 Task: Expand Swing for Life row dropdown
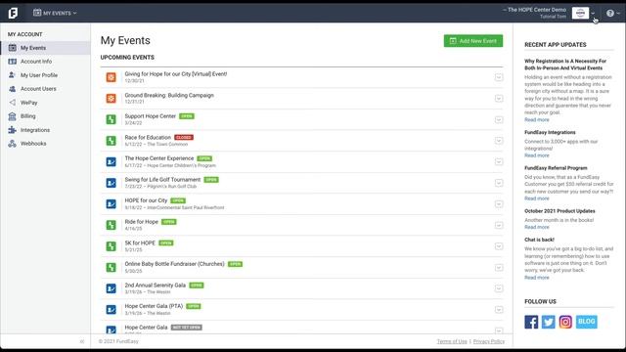[x=499, y=183]
